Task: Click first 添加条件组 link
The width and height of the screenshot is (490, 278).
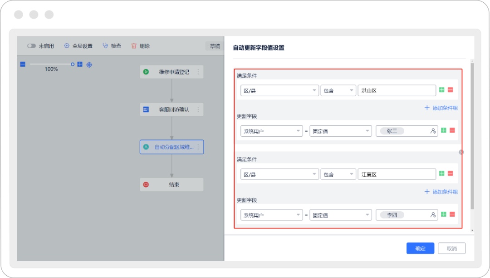Action: point(441,108)
